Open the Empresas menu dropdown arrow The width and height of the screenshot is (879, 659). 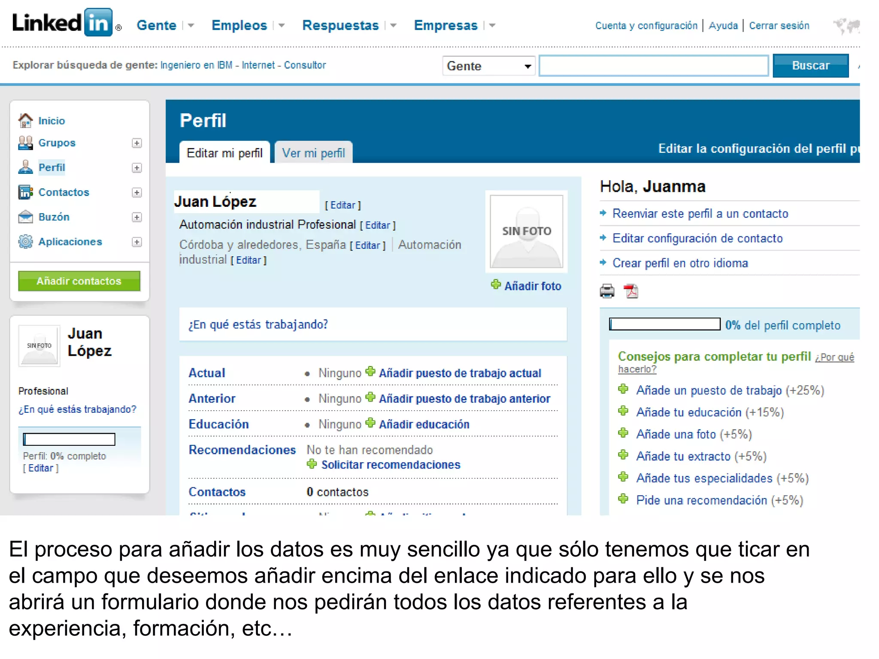492,26
